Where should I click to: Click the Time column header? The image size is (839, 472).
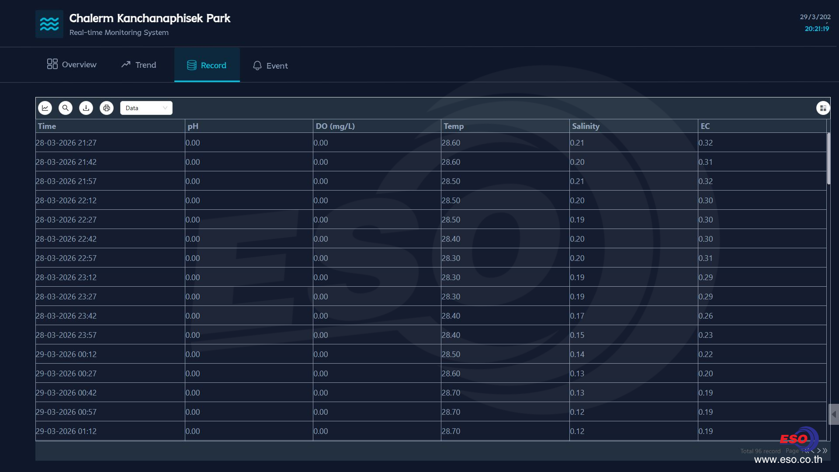click(x=47, y=126)
